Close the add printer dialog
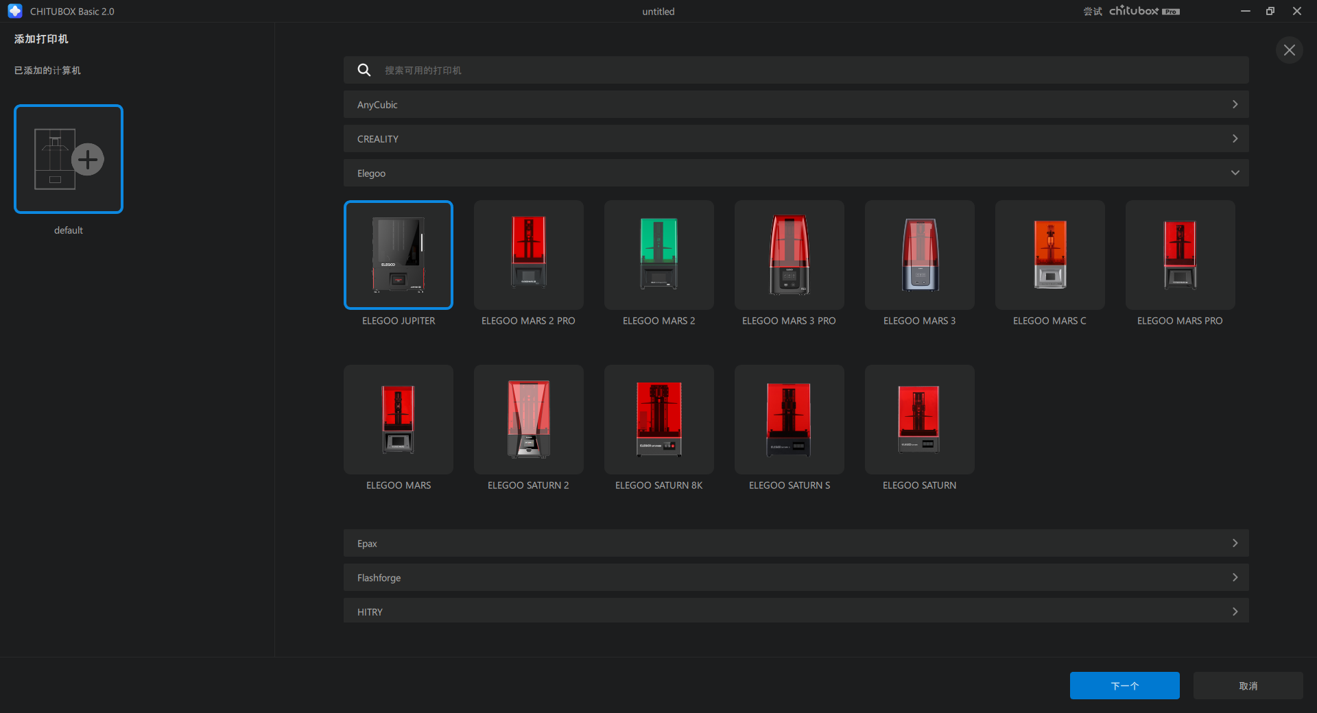This screenshot has width=1317, height=713. (x=1290, y=50)
